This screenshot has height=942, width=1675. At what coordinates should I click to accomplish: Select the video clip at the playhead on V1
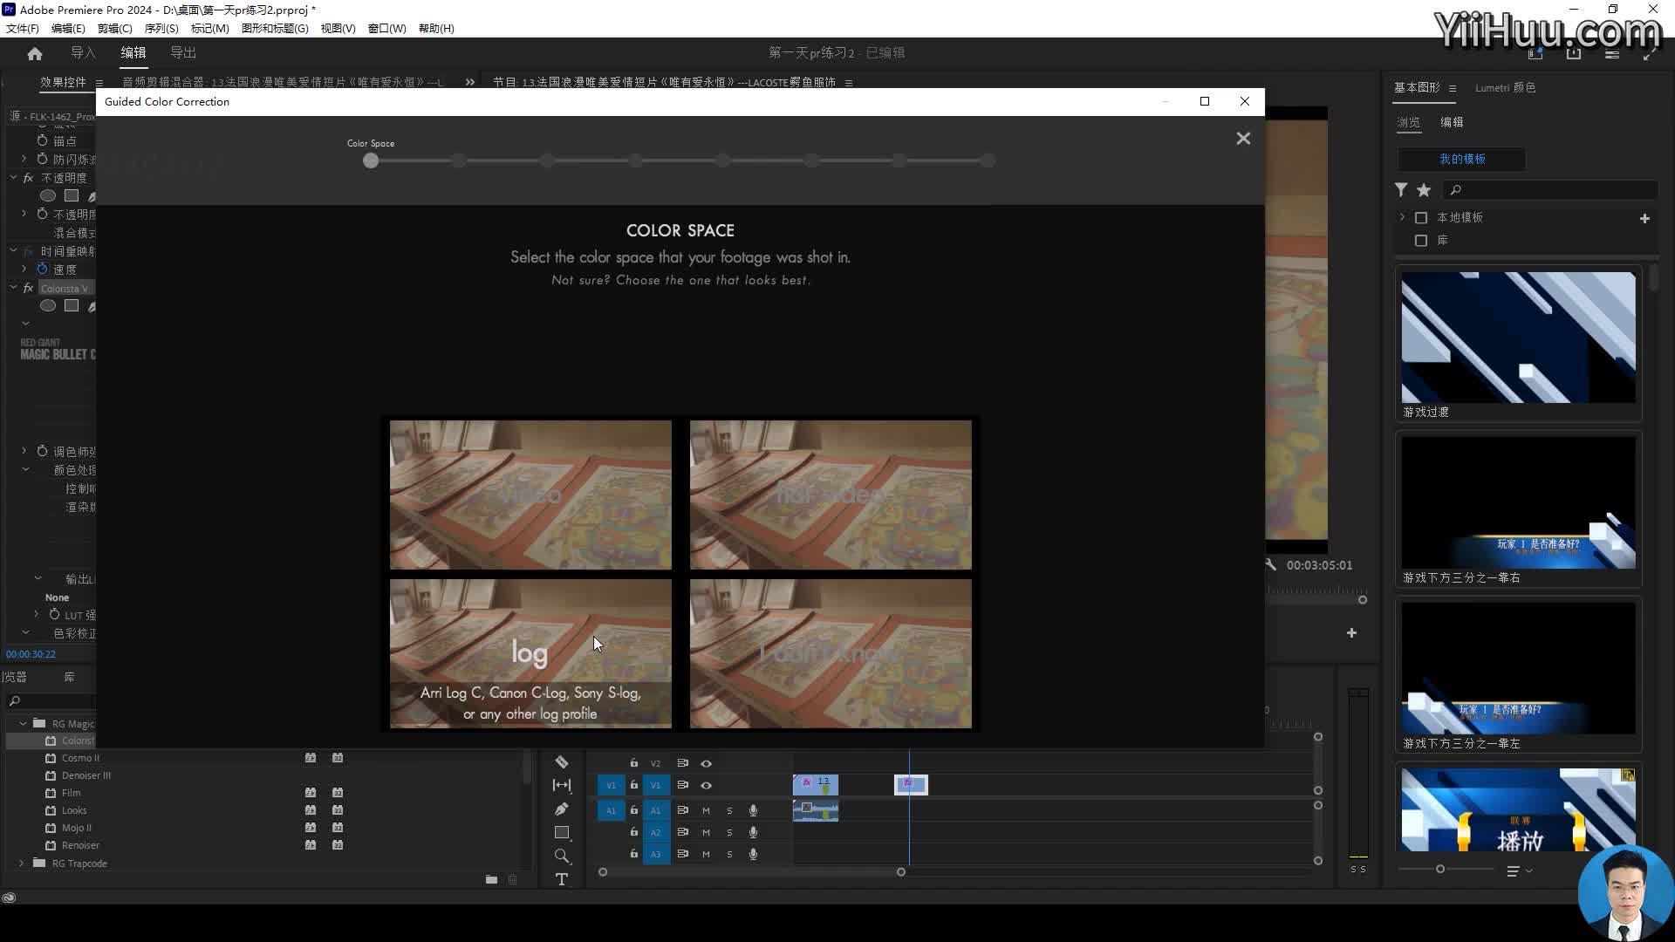pos(911,785)
